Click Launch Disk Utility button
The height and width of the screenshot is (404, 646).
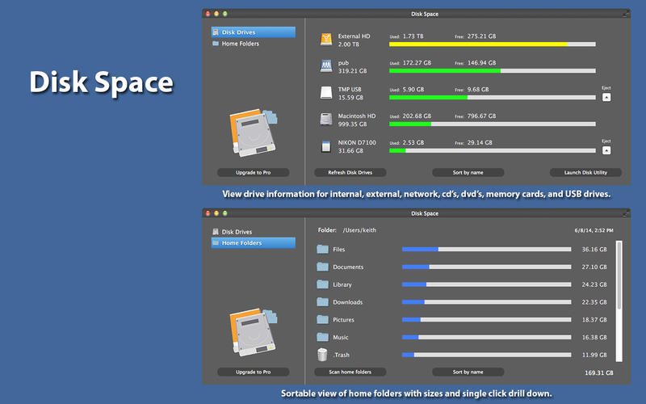click(585, 172)
